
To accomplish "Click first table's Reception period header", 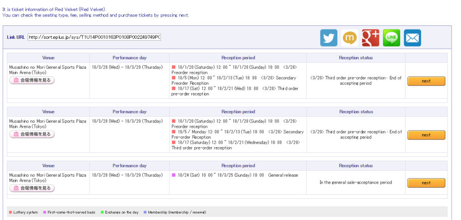I will (238, 58).
